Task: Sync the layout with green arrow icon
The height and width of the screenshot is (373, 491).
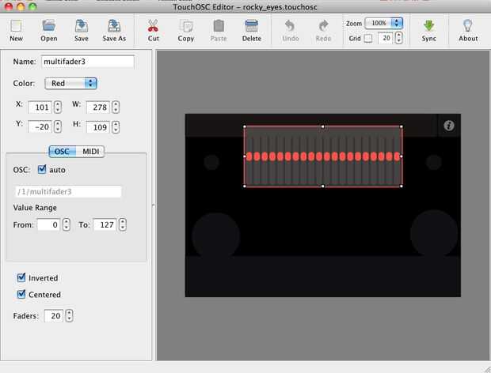Action: (428, 26)
